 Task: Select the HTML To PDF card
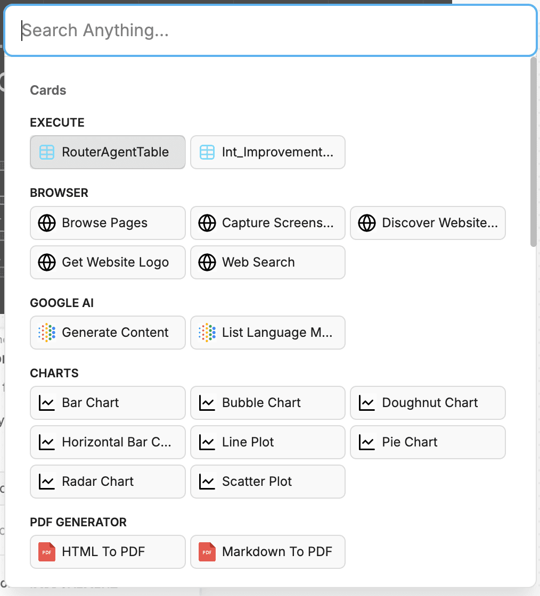[108, 552]
